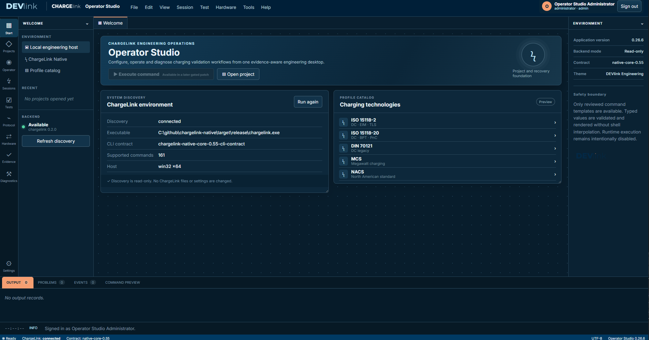Open the Test menu
This screenshot has width=649, height=340.
point(204,7)
